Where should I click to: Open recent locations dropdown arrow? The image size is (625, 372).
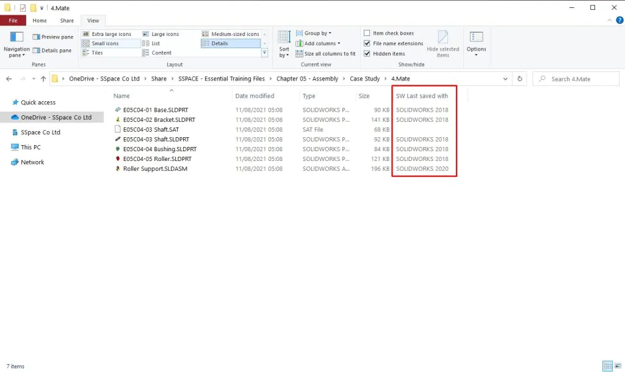tap(34, 79)
